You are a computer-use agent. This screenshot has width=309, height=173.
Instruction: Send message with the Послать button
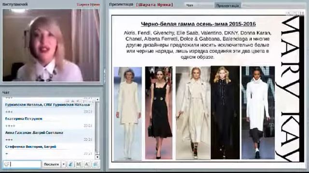point(52,164)
